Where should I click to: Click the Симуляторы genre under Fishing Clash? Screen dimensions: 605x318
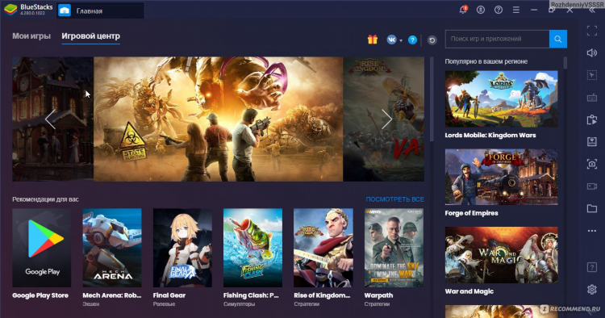[240, 304]
